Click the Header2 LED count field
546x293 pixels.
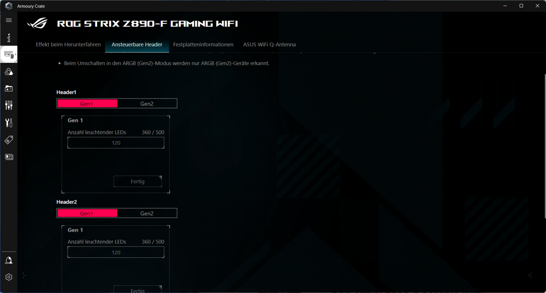click(x=116, y=252)
